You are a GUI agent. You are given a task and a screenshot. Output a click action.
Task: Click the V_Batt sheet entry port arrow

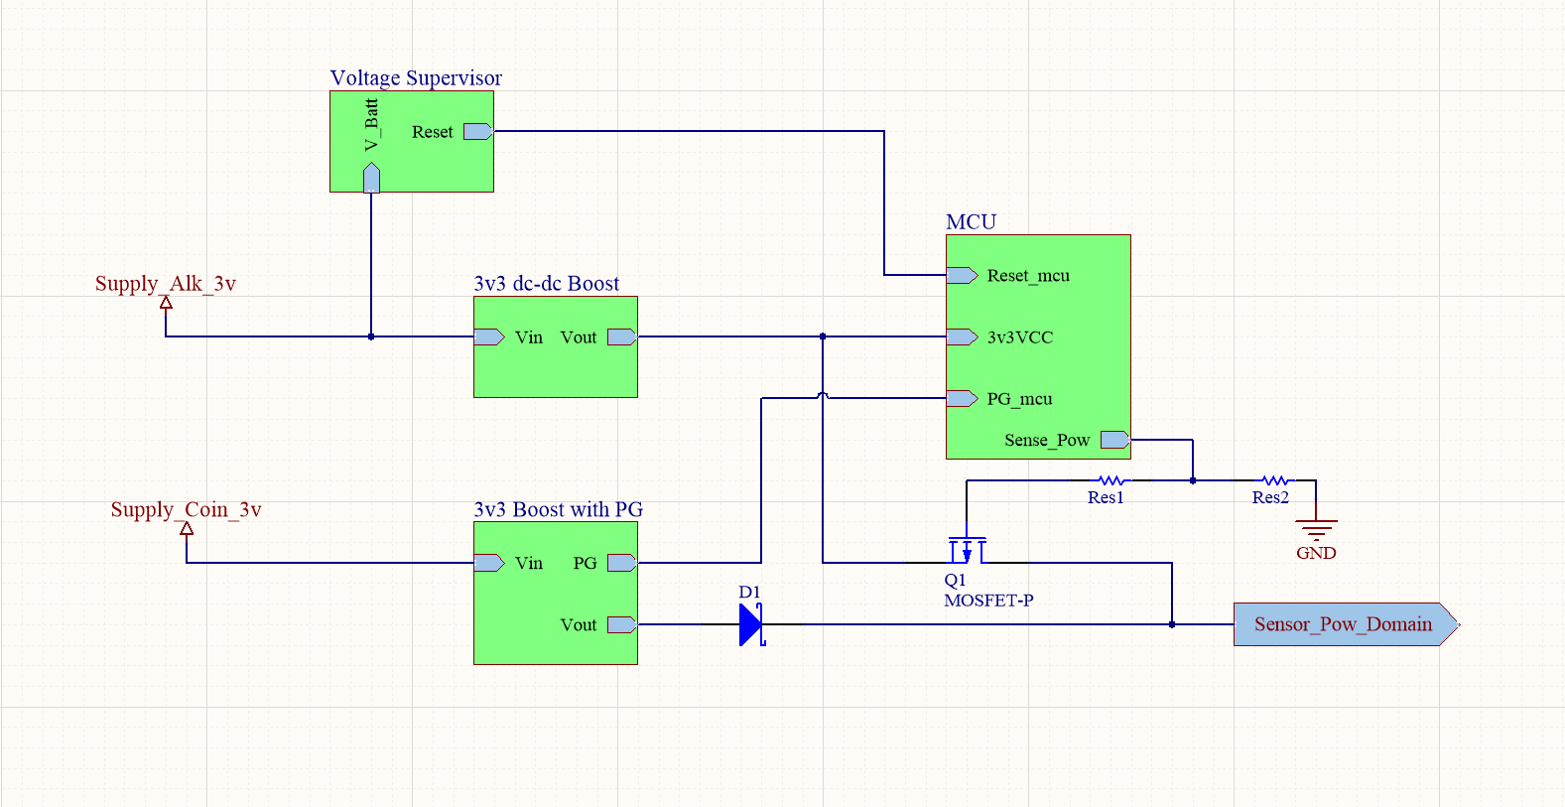(371, 178)
